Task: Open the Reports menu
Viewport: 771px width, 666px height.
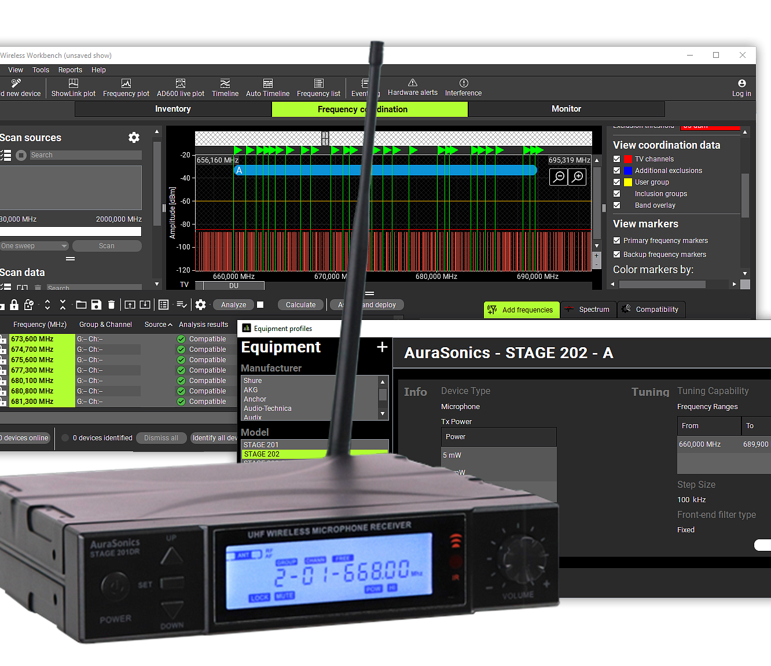Action: point(70,70)
